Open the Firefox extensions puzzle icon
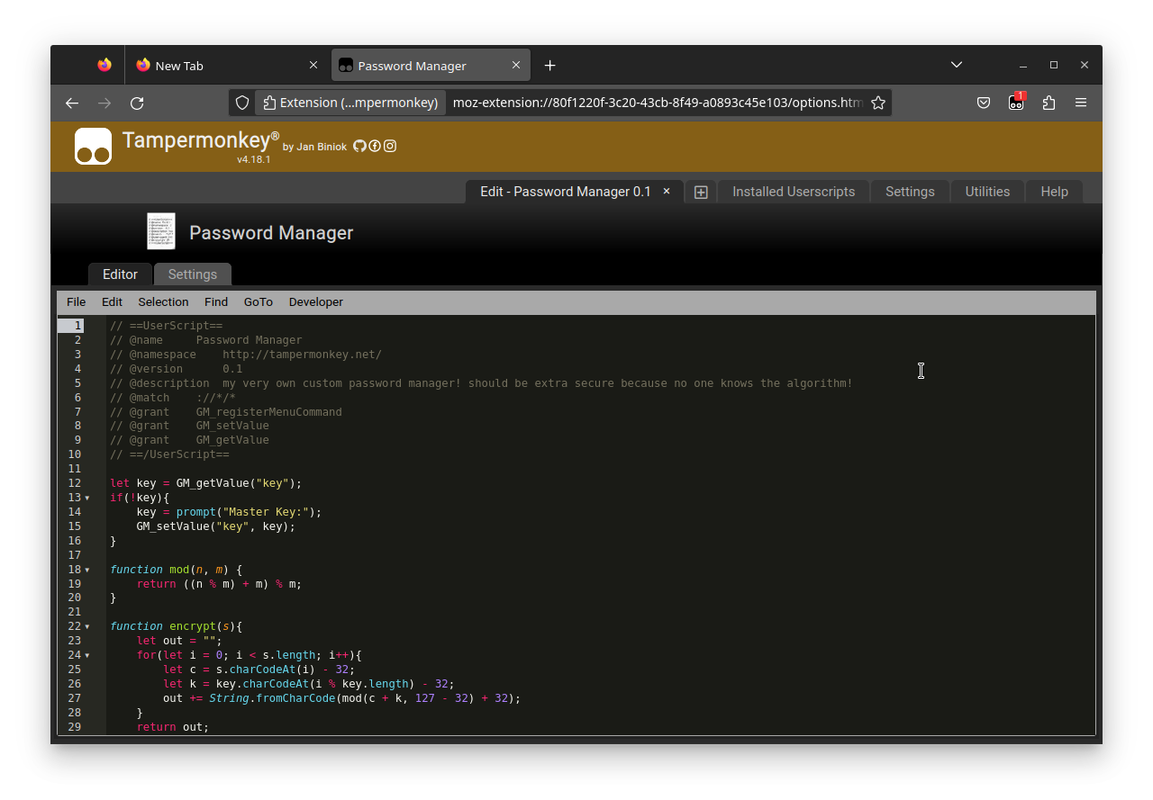Screen dimensions: 1153x800 pos(1049,103)
